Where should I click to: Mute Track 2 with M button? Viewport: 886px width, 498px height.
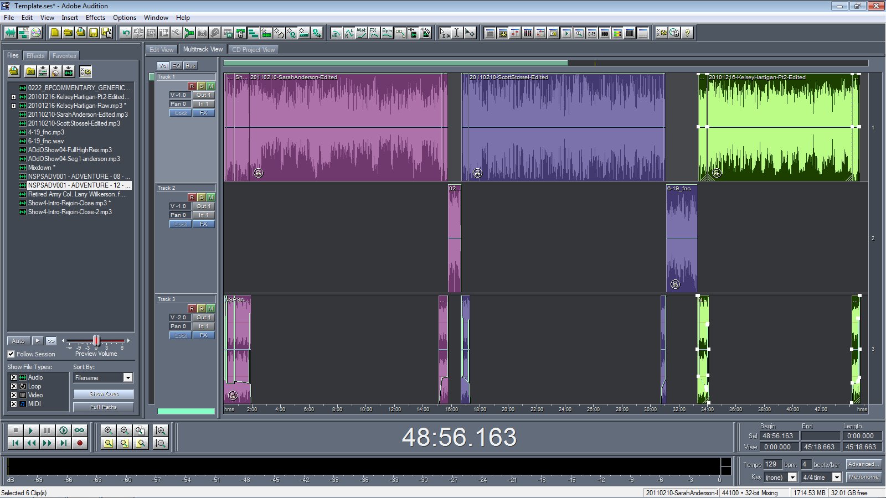[x=210, y=198]
